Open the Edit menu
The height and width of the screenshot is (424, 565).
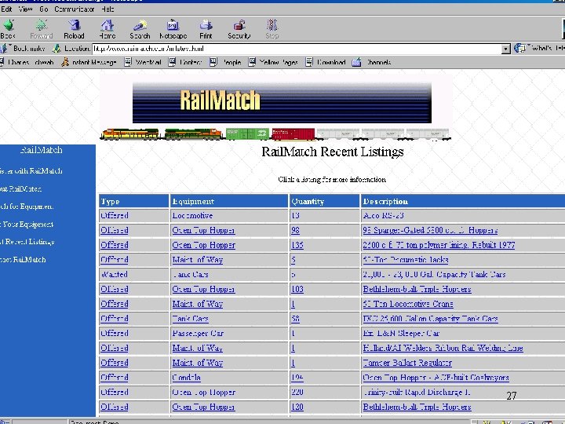(x=6, y=9)
